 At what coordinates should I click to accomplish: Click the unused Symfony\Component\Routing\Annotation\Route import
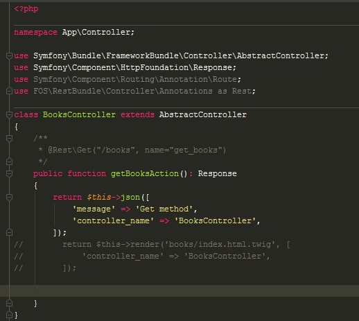point(135,79)
